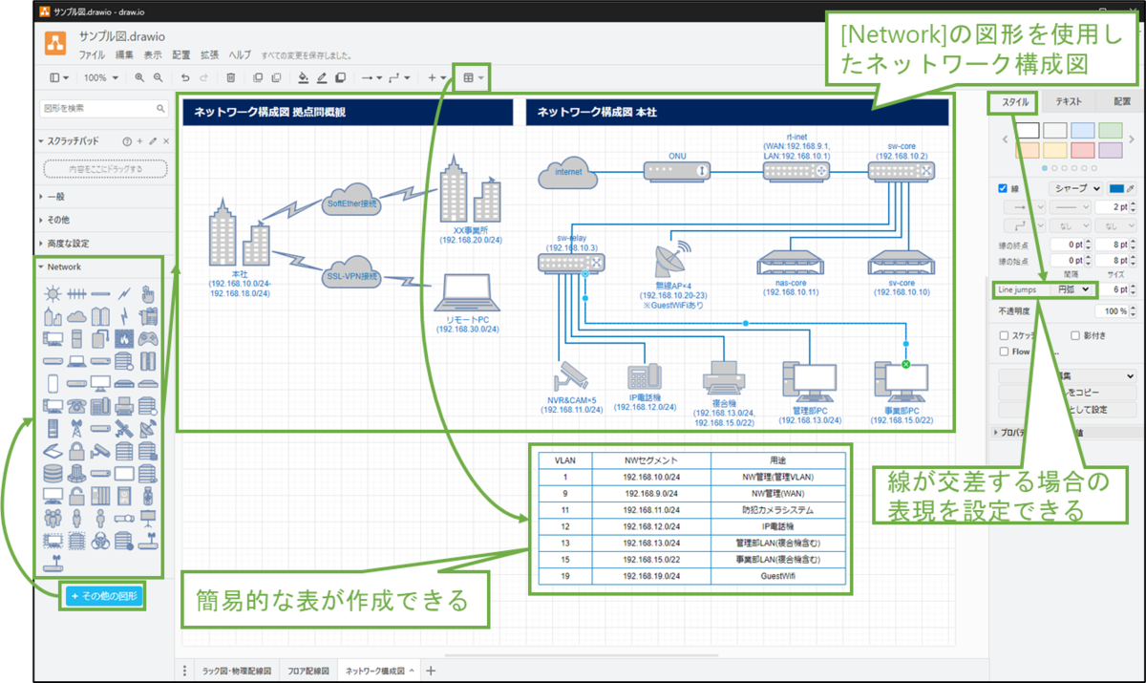Enable the 影付き shadow checkbox
1146x683 pixels.
(1075, 336)
